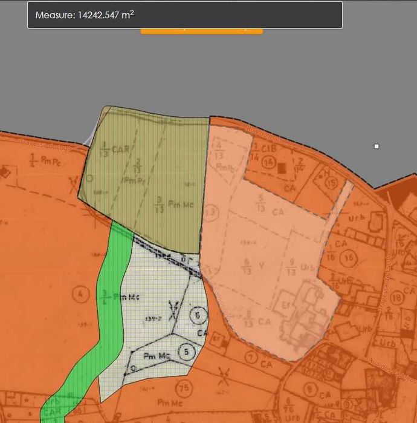The height and width of the screenshot is (423, 417).
Task: Click the circled 15 parcel number
Action: (331, 183)
